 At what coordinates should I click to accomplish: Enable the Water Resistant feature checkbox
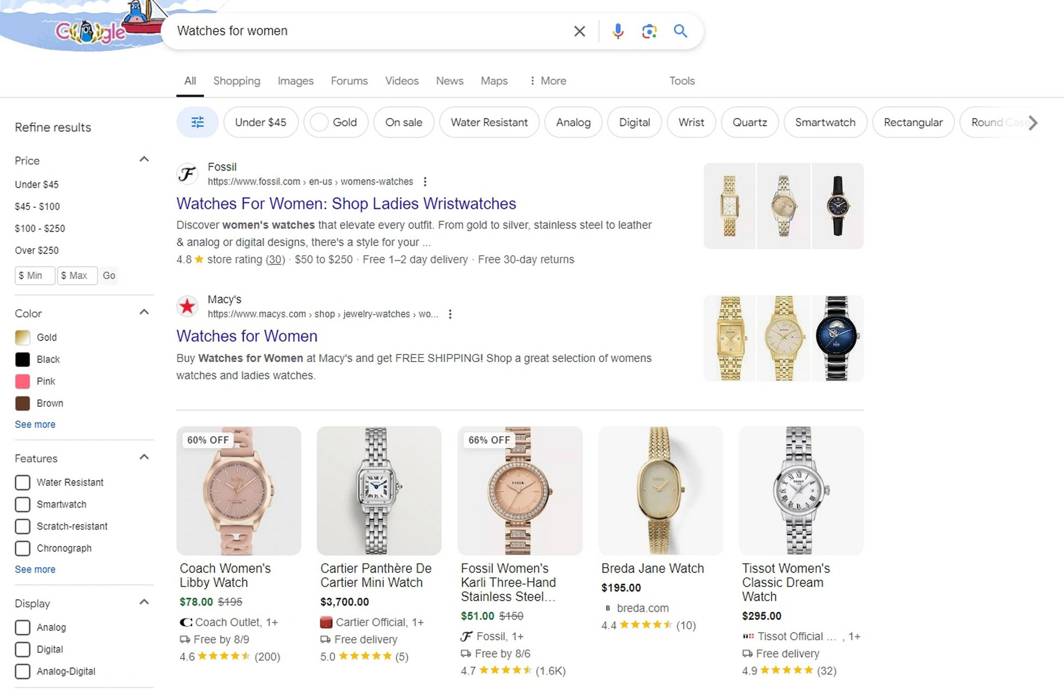click(22, 482)
